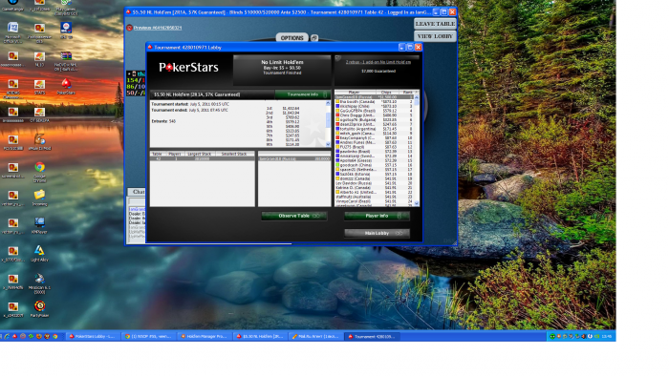
Task: Click PokerStars spade icon in quick launch
Action: click(x=15, y=337)
